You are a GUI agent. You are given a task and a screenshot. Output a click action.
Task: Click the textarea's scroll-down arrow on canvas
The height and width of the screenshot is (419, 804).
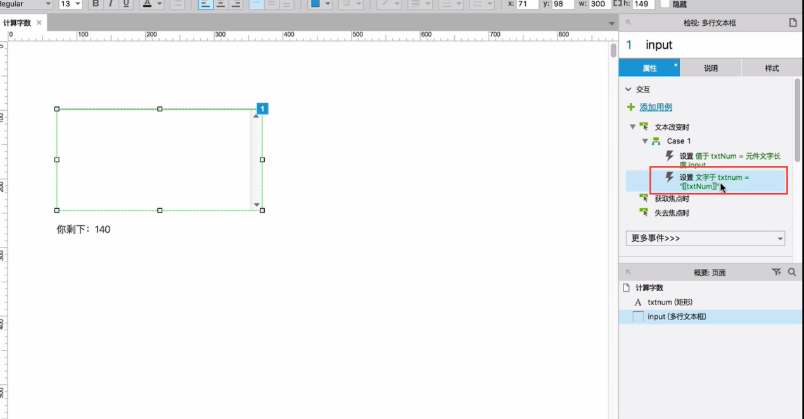[257, 204]
